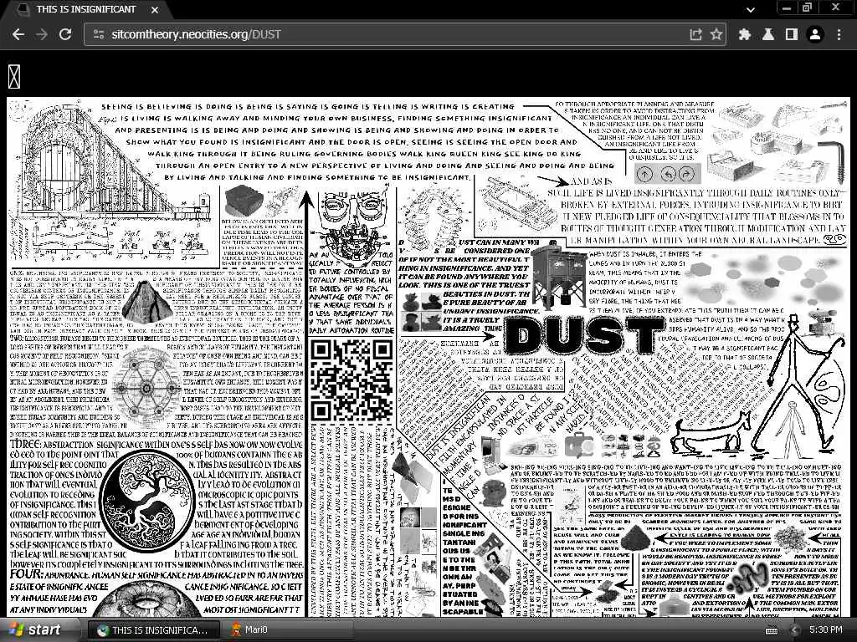Viewport: 857px width, 642px height.
Task: Click the large DUST title
Action: 583,334
